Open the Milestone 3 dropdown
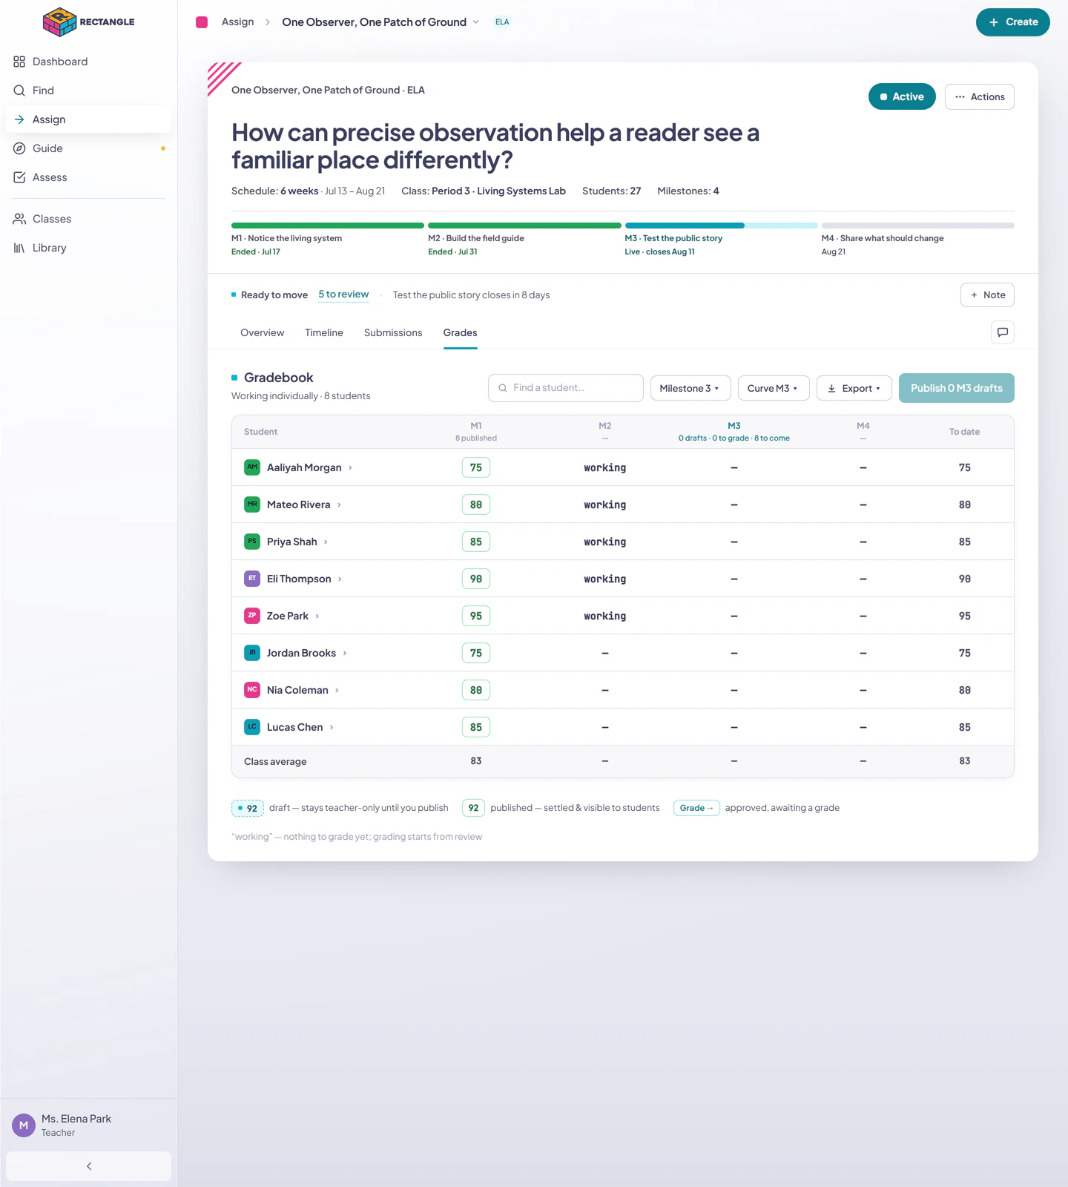The height and width of the screenshot is (1187, 1068). coord(690,388)
